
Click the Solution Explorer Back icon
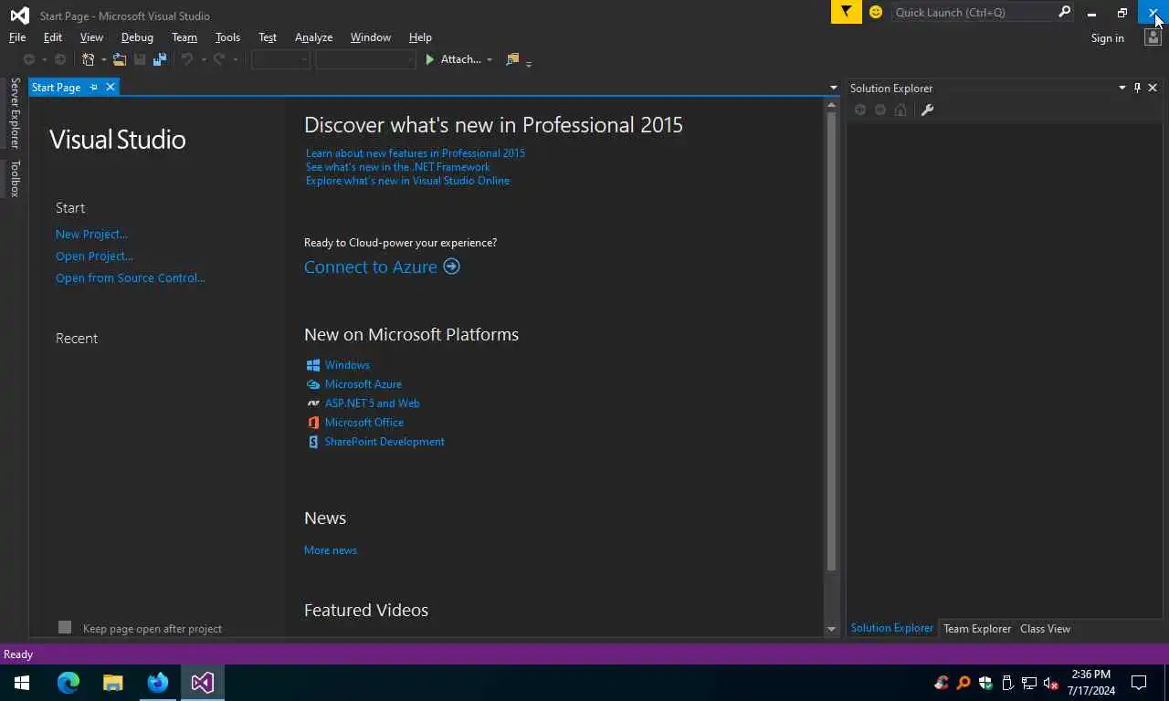coord(859,110)
